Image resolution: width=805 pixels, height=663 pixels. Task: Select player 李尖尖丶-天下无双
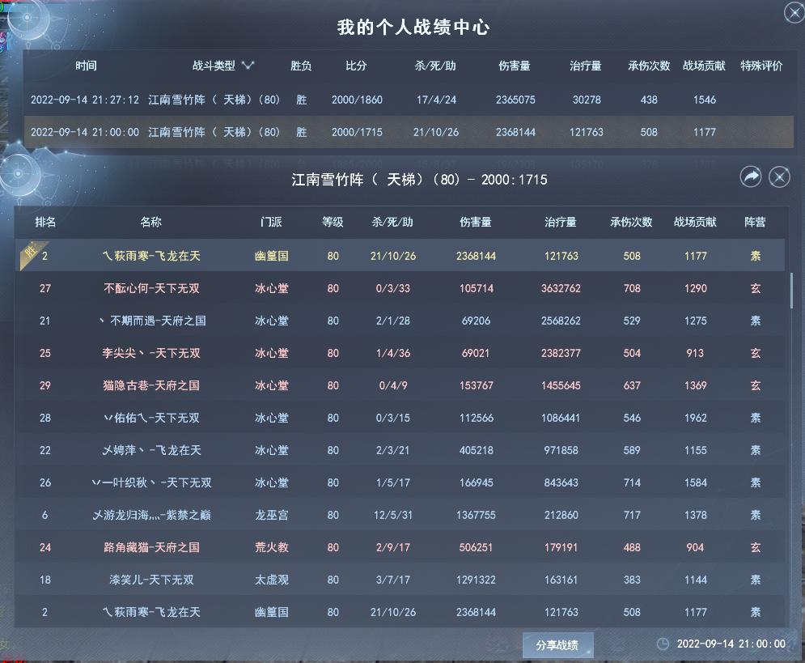(x=400, y=353)
